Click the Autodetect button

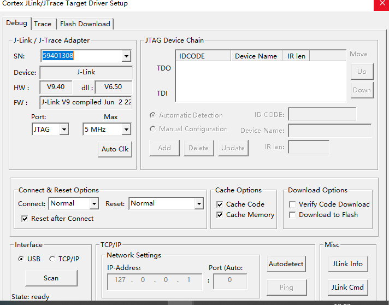(x=286, y=264)
